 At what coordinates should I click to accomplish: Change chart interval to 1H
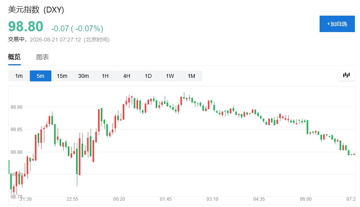click(x=105, y=76)
